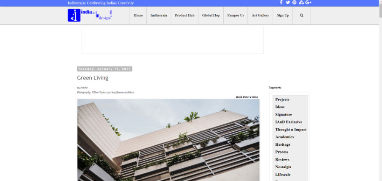The height and width of the screenshot is (181, 382).
Task: Go to the Home menu item
Action: coord(138,15)
